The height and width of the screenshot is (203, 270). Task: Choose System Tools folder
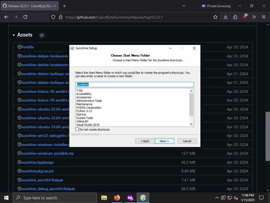click(85, 118)
